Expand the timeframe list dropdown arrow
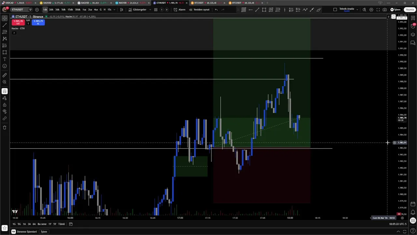Screen dimensions: 417x235 [x=114, y=9]
